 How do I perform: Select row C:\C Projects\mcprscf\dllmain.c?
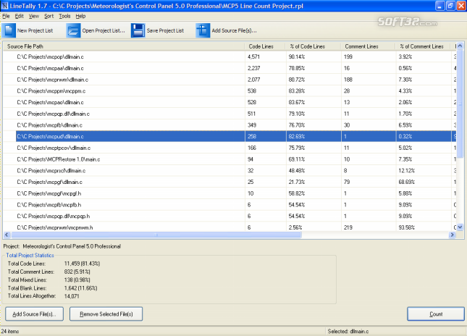coord(230,170)
